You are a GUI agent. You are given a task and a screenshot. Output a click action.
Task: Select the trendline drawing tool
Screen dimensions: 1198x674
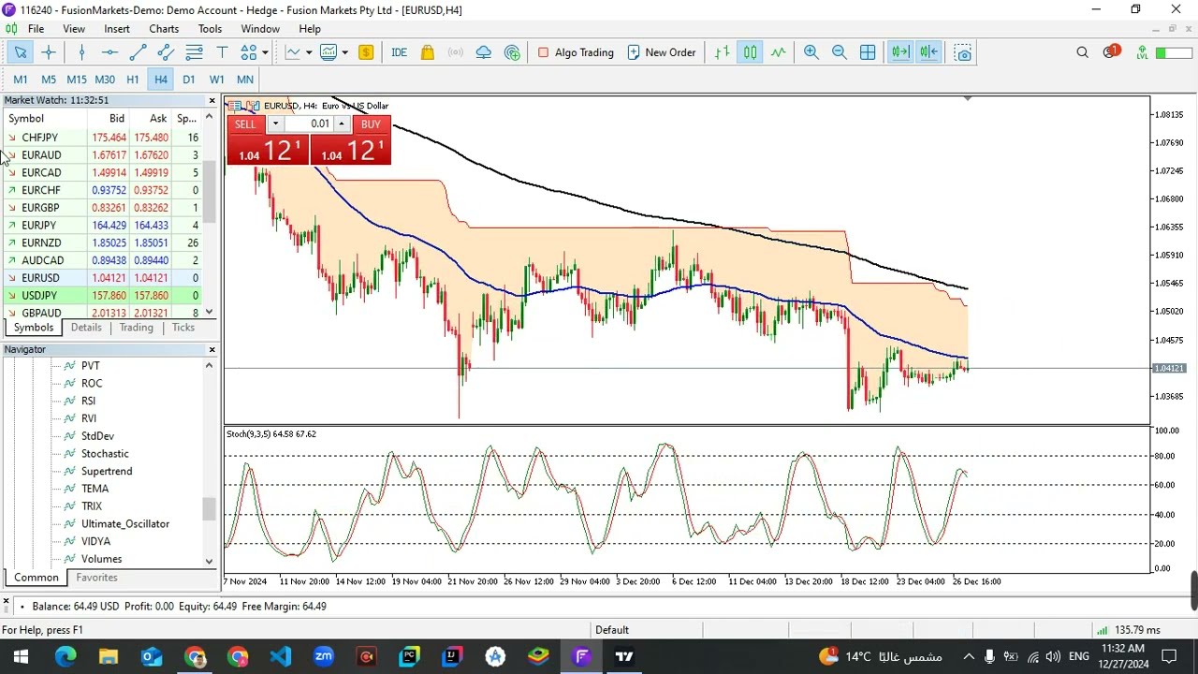coord(138,52)
